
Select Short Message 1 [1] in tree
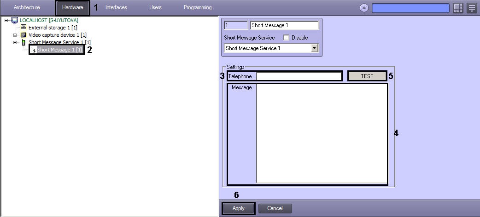[x=60, y=50]
